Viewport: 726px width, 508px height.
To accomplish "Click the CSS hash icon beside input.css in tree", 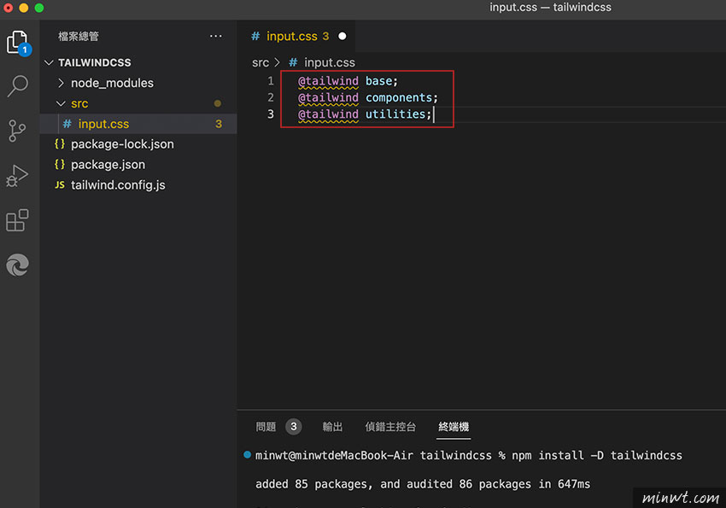I will [x=67, y=124].
